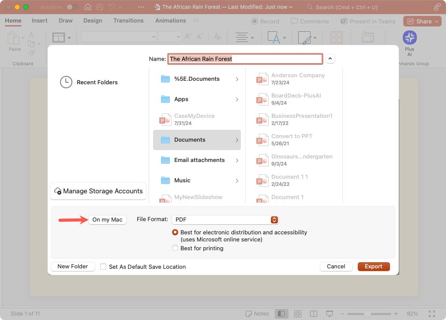The width and height of the screenshot is (446, 320).
Task: Start Slide Show from status bar
Action: click(330, 314)
